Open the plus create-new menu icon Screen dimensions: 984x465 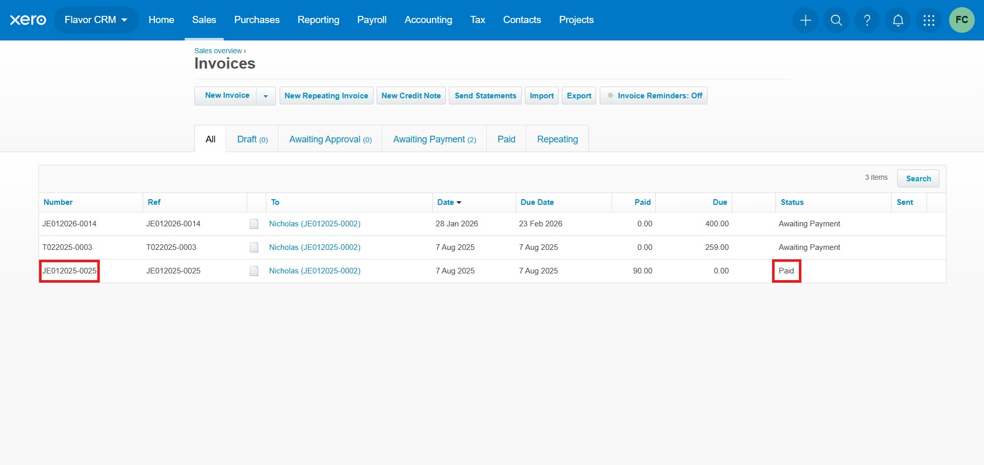[x=805, y=20]
